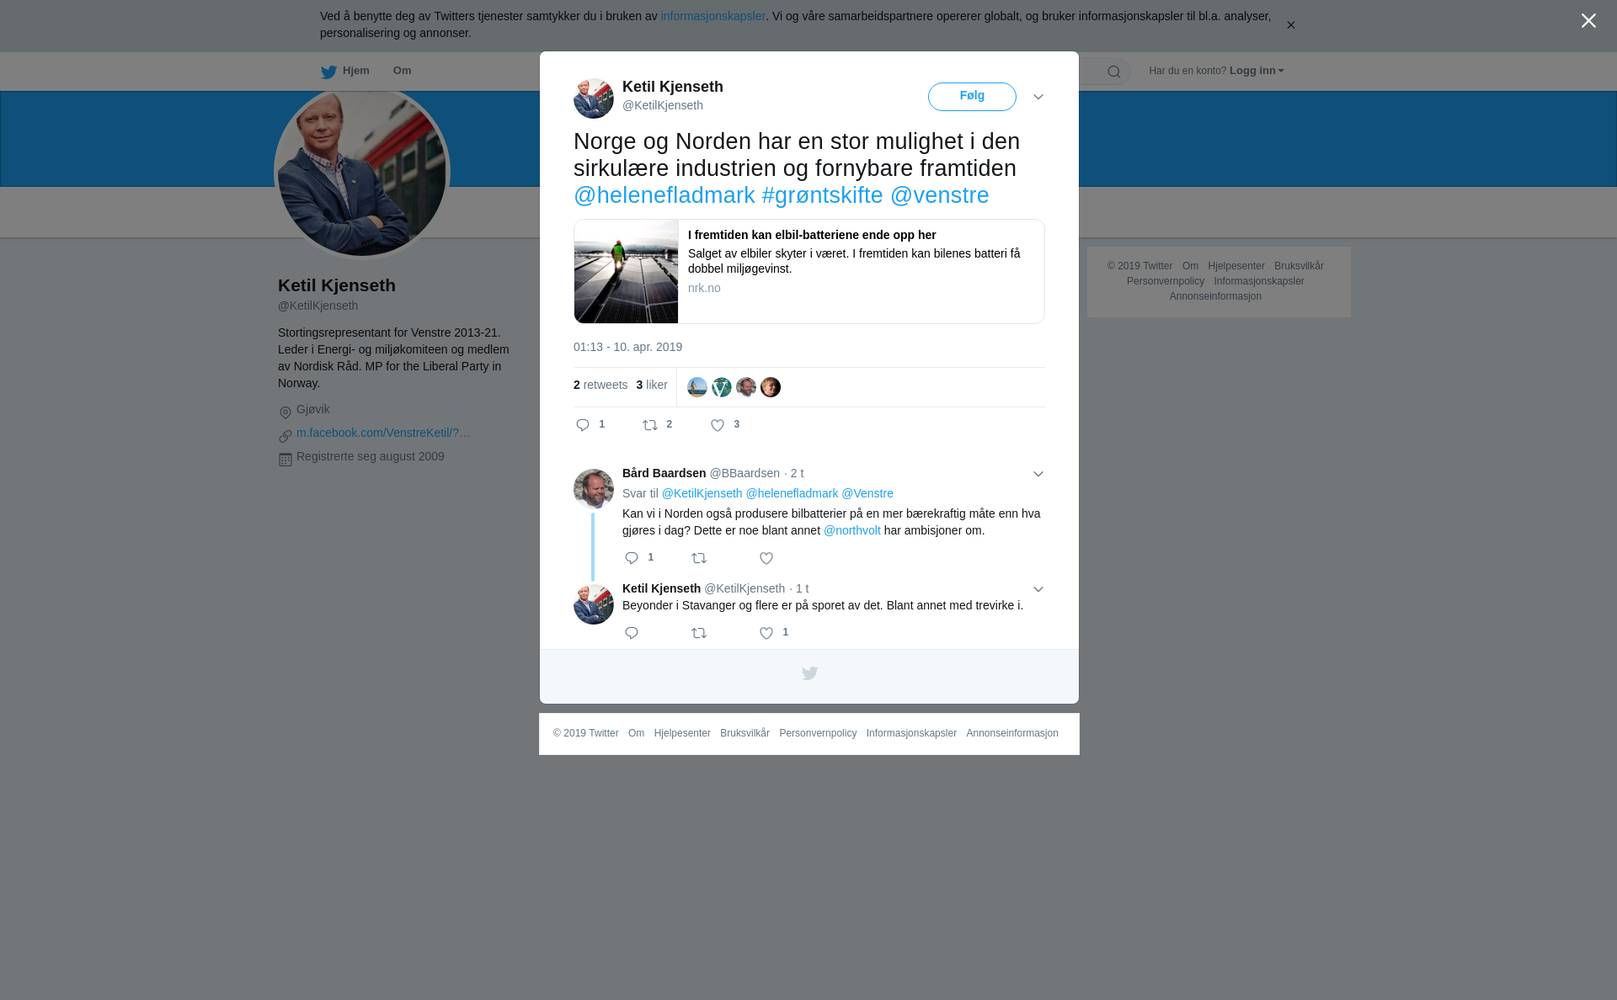Open the Om menu item in the top bar
This screenshot has height=1000, width=1617.
(402, 71)
